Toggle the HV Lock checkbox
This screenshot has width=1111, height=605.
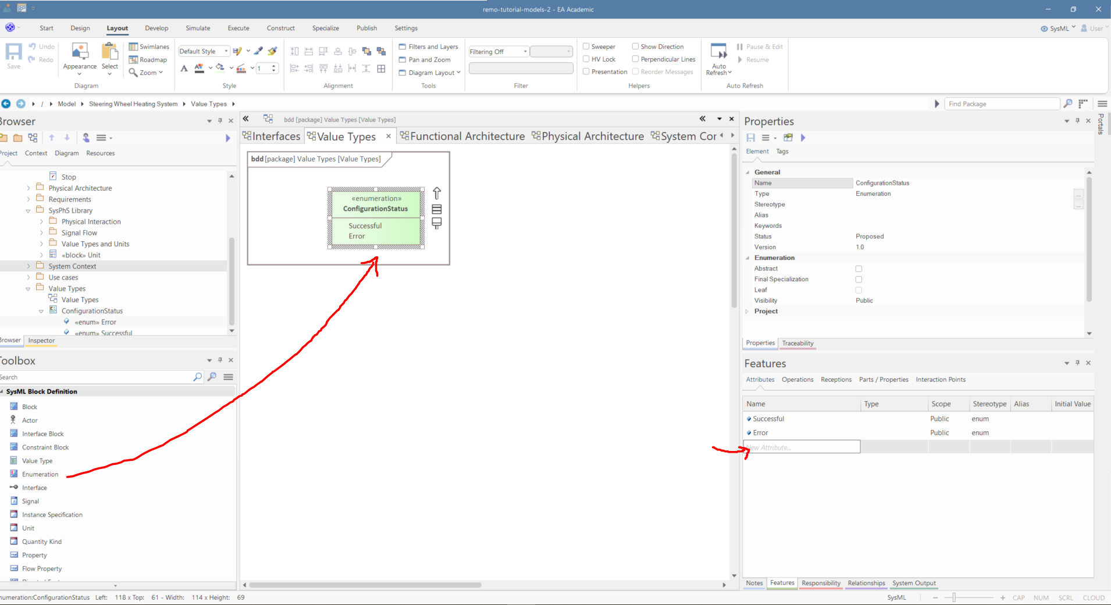click(x=586, y=59)
